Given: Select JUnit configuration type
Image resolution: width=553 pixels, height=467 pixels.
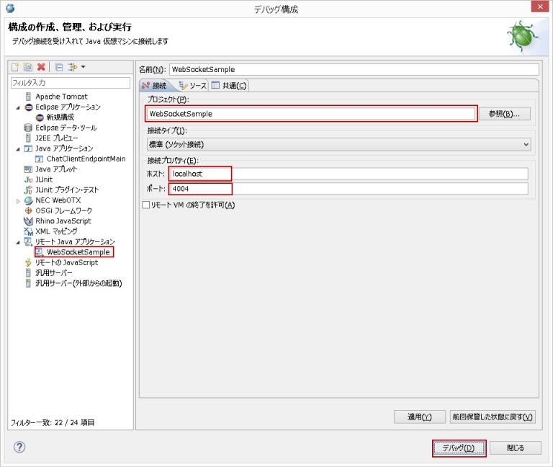Looking at the screenshot, I should (x=43, y=179).
